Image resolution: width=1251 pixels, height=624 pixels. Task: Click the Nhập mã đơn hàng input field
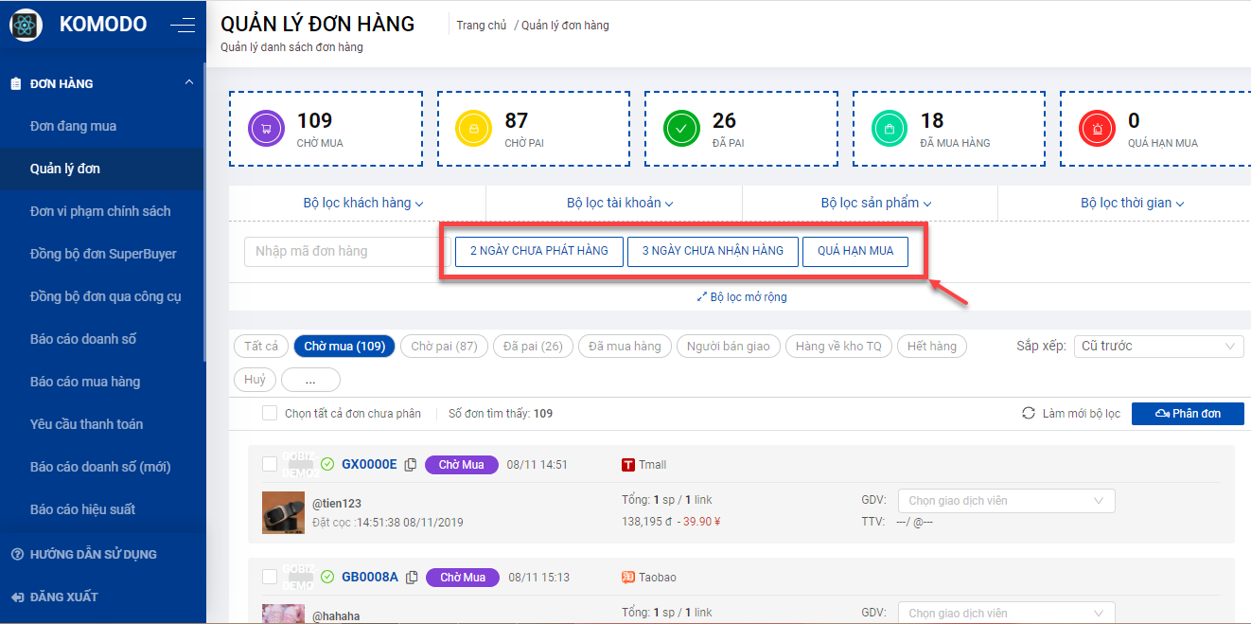342,252
